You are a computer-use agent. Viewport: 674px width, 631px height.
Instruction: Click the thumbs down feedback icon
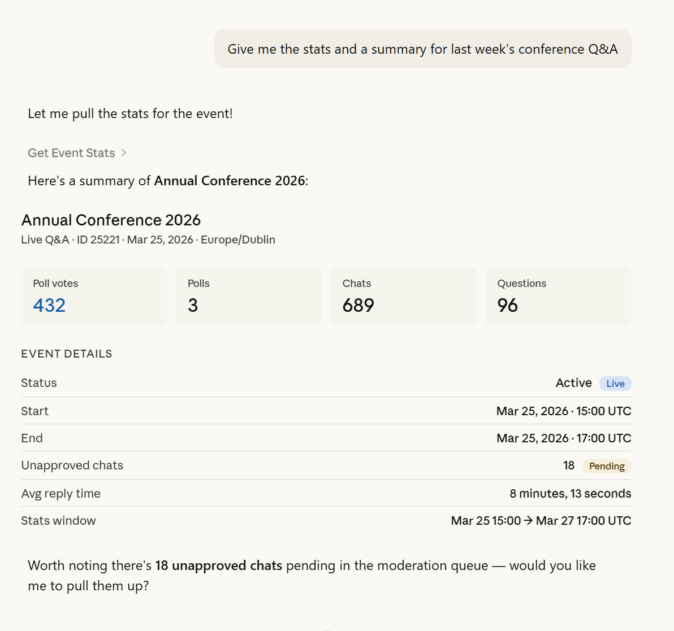tap(88, 619)
